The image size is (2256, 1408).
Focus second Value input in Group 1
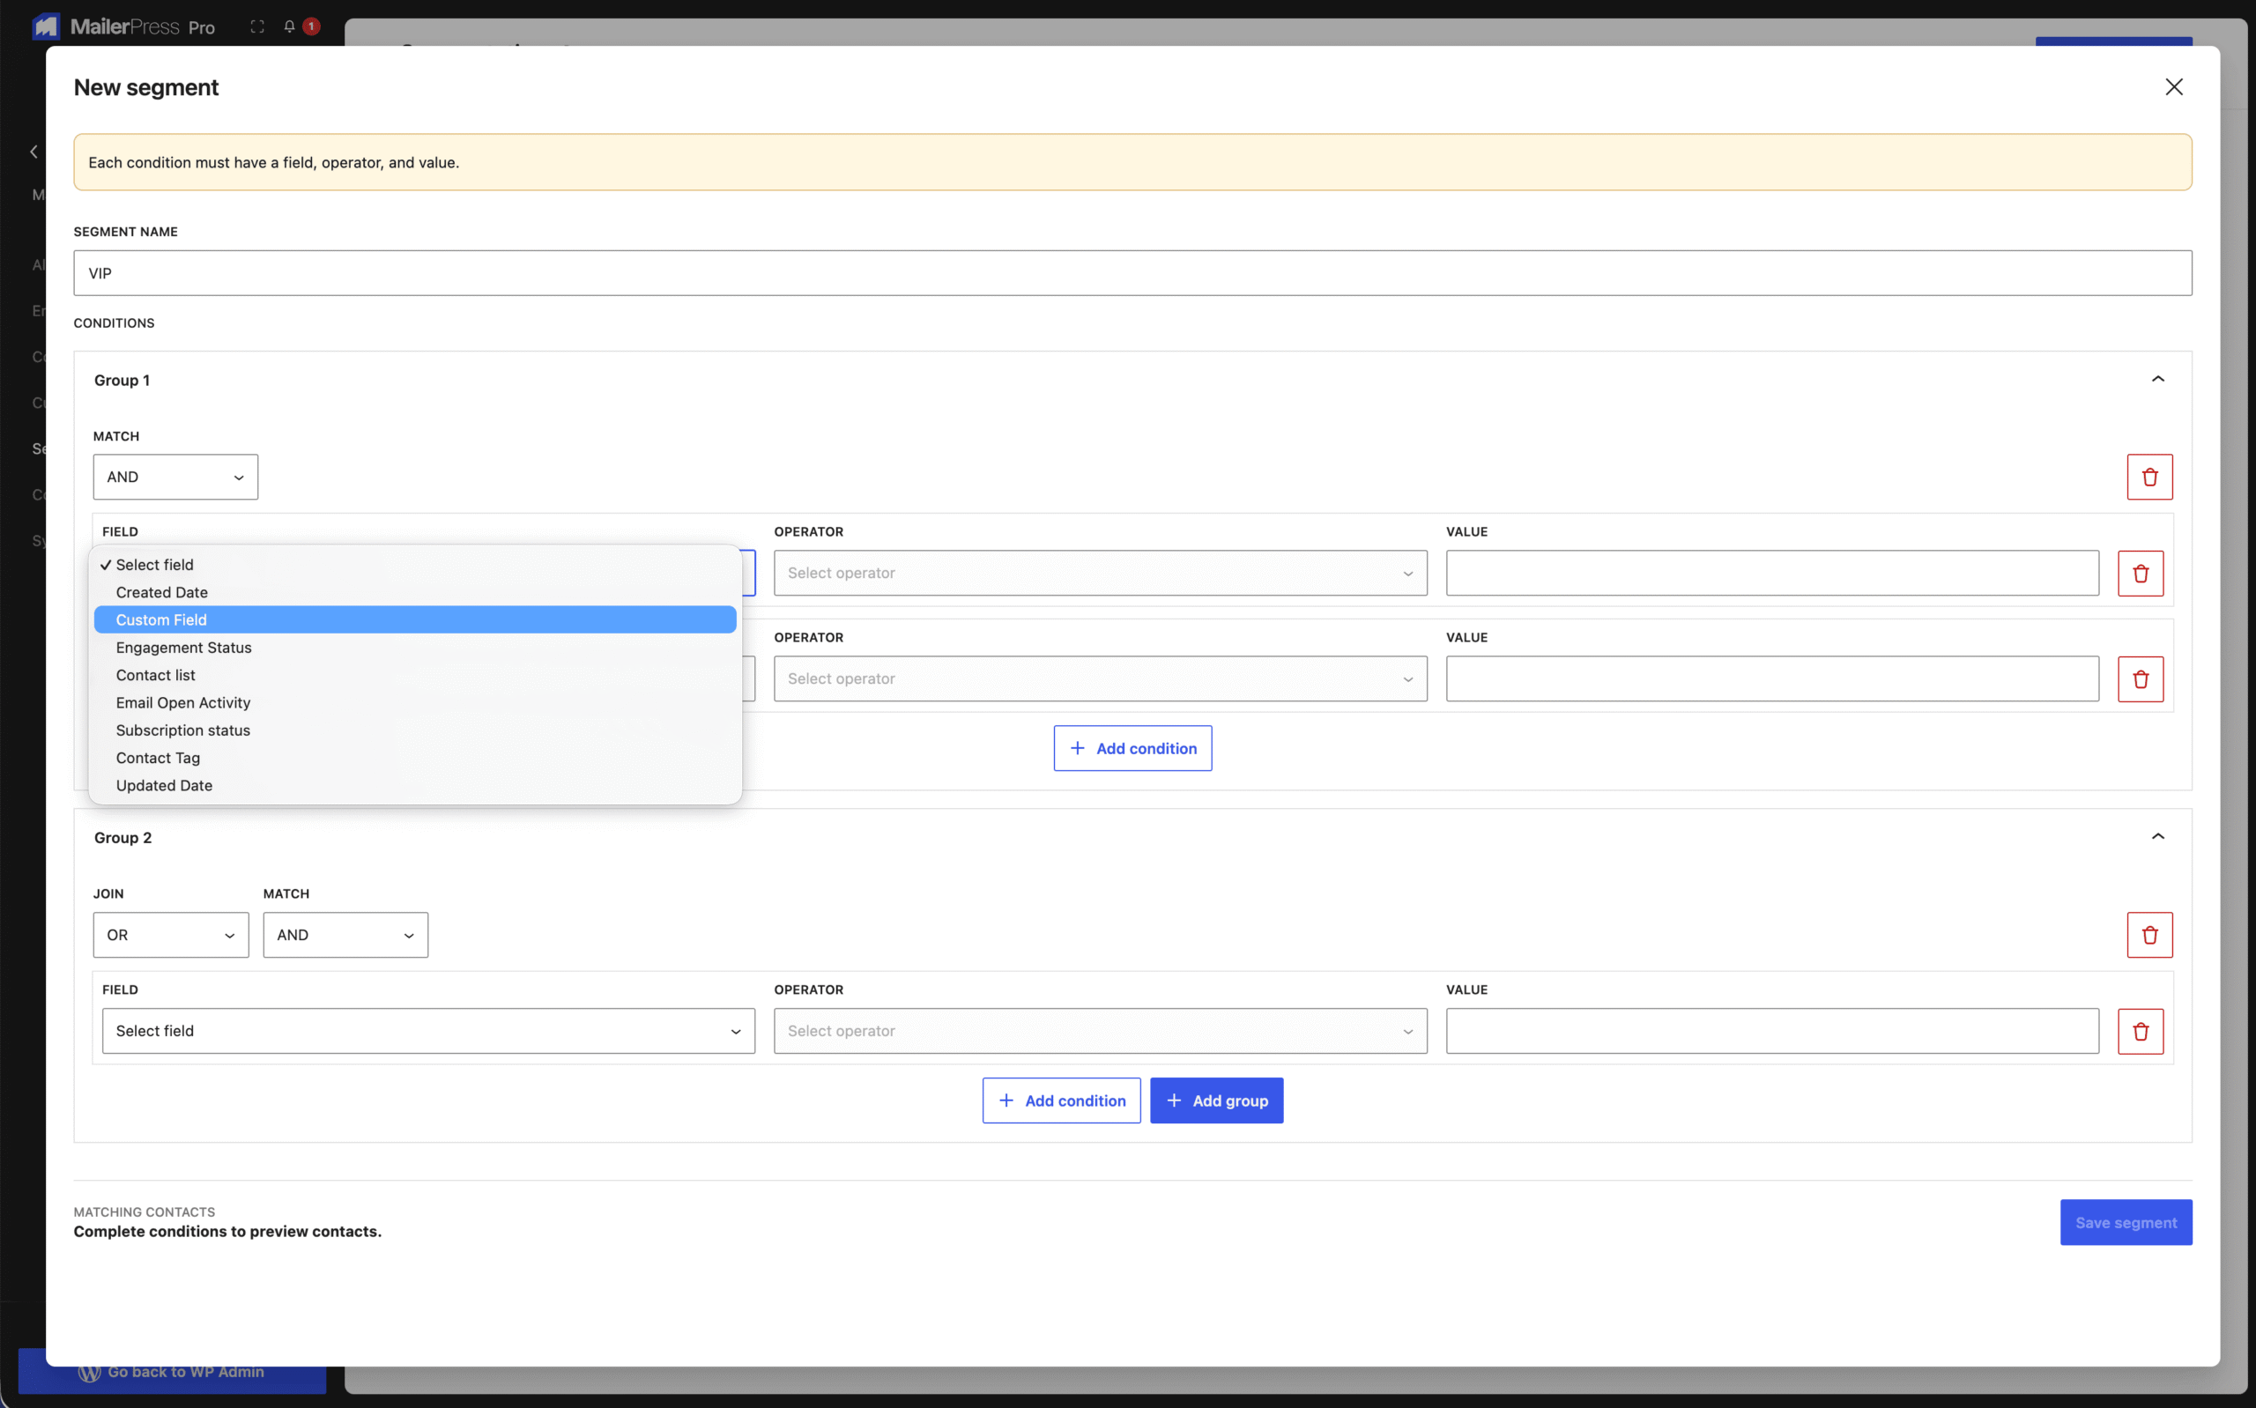click(x=1772, y=678)
